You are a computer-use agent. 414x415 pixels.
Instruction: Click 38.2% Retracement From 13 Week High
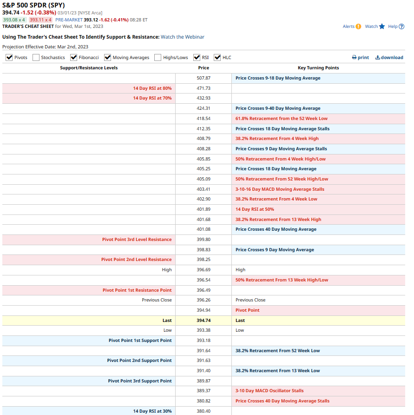pos(278,220)
